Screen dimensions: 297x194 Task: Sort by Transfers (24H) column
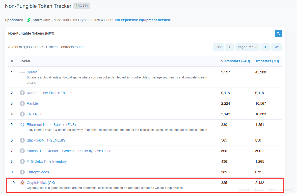(x=237, y=61)
